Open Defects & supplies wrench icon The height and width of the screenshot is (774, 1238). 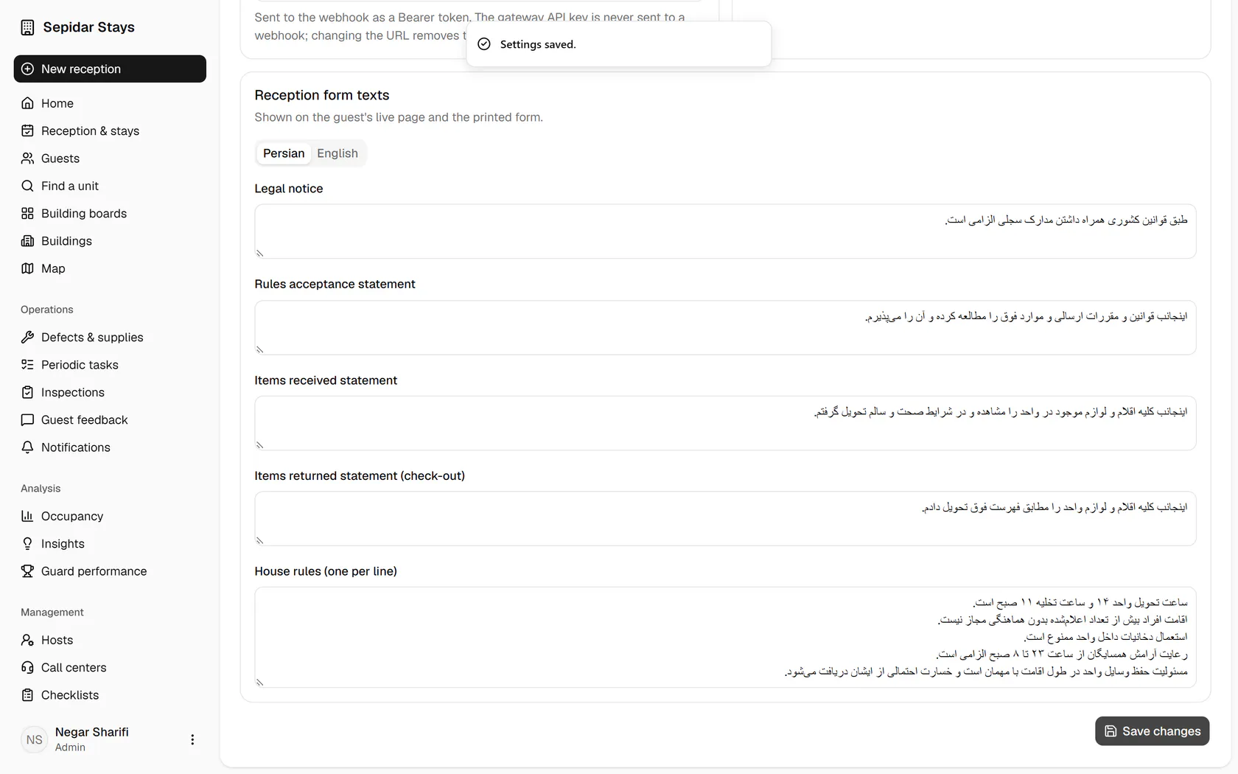27,337
